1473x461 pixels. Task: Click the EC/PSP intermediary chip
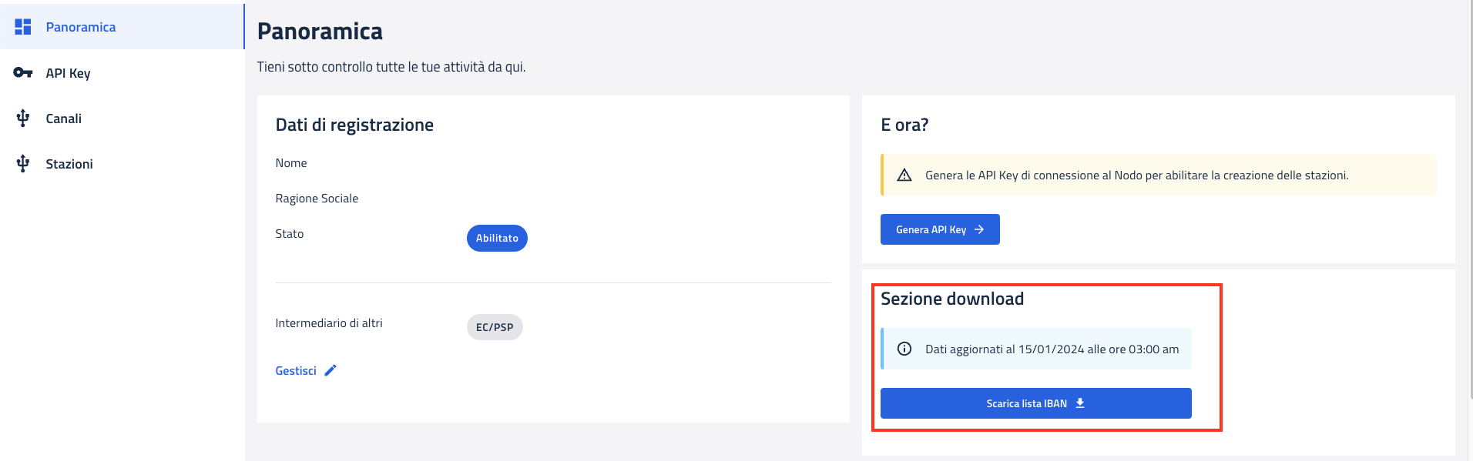click(495, 327)
